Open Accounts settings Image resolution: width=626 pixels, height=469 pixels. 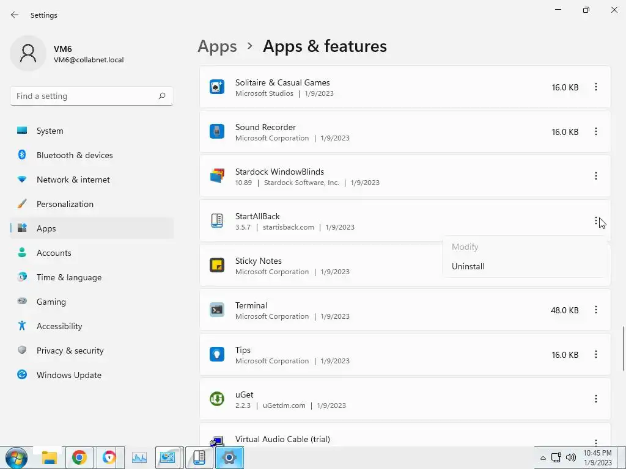click(x=92, y=253)
